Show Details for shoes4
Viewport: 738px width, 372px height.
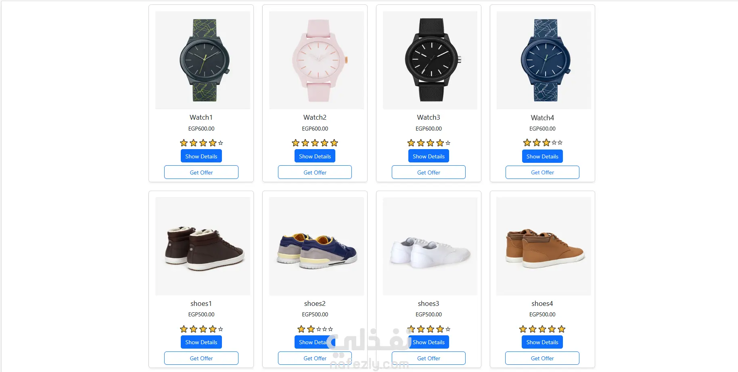point(542,342)
